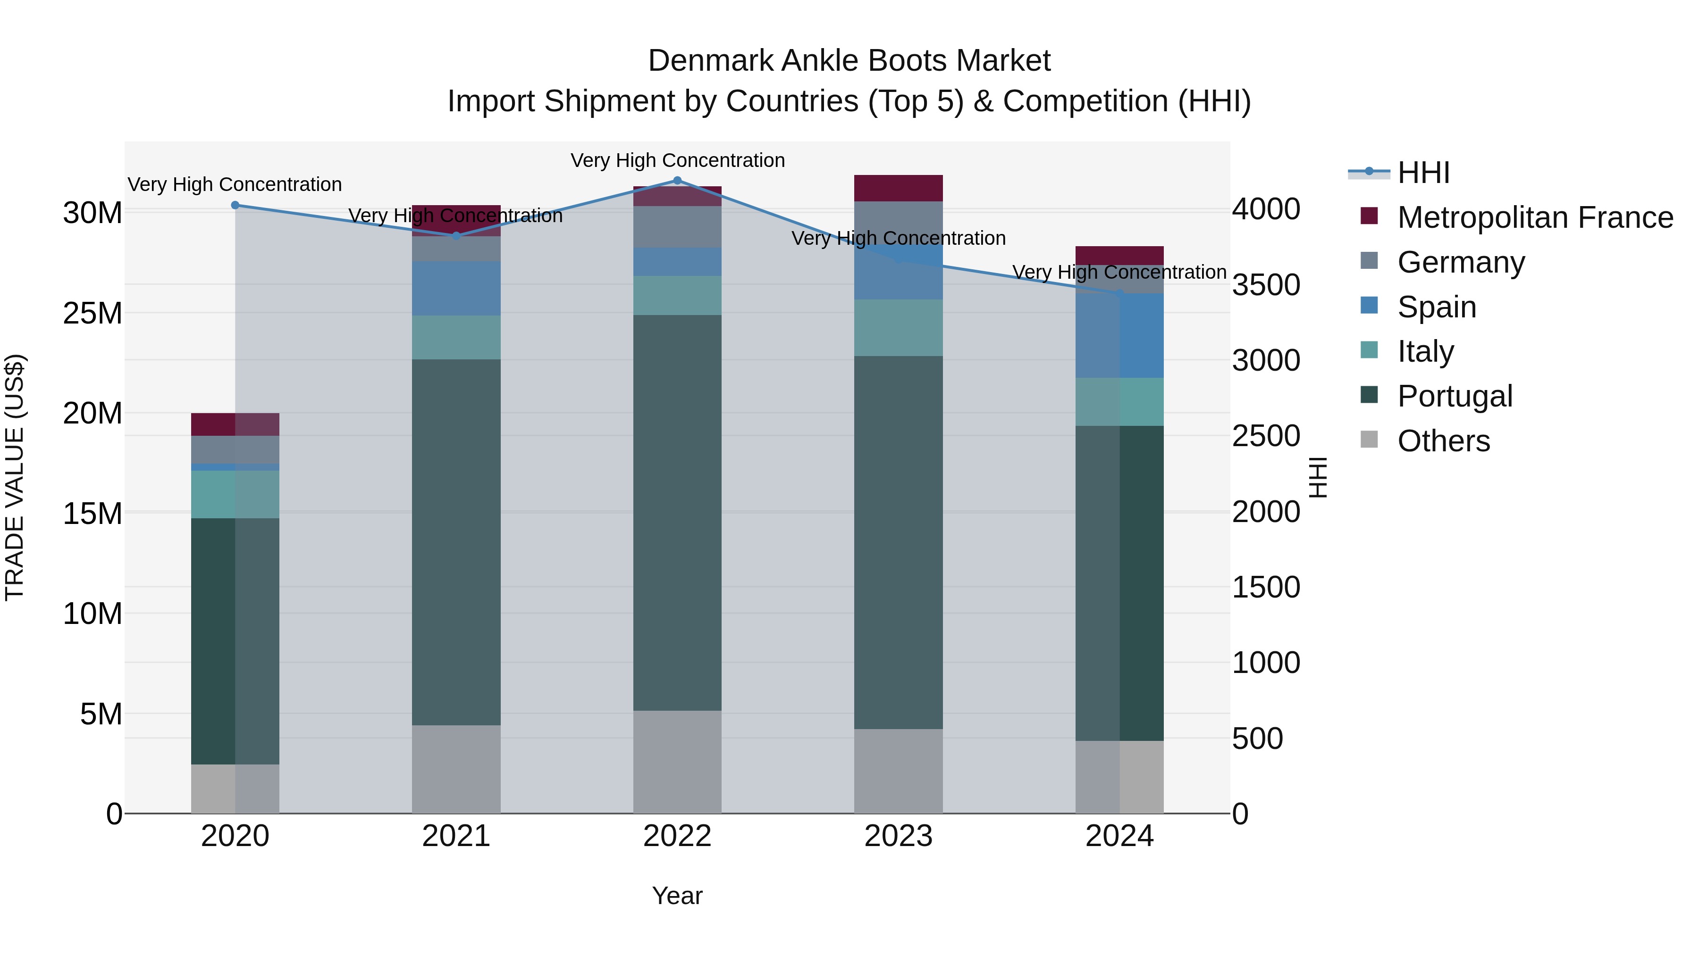Click the 2022 Italy bar segment

[x=677, y=295]
